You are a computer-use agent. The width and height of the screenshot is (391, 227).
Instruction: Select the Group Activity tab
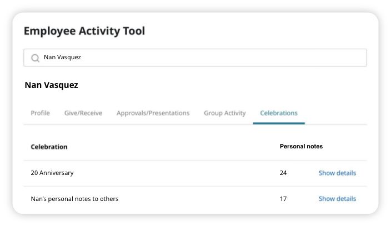(x=225, y=113)
